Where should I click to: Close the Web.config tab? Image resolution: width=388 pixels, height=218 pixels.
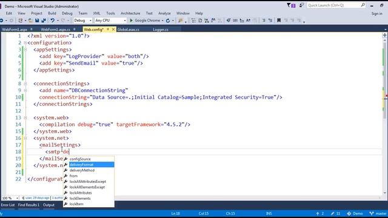tap(113, 30)
